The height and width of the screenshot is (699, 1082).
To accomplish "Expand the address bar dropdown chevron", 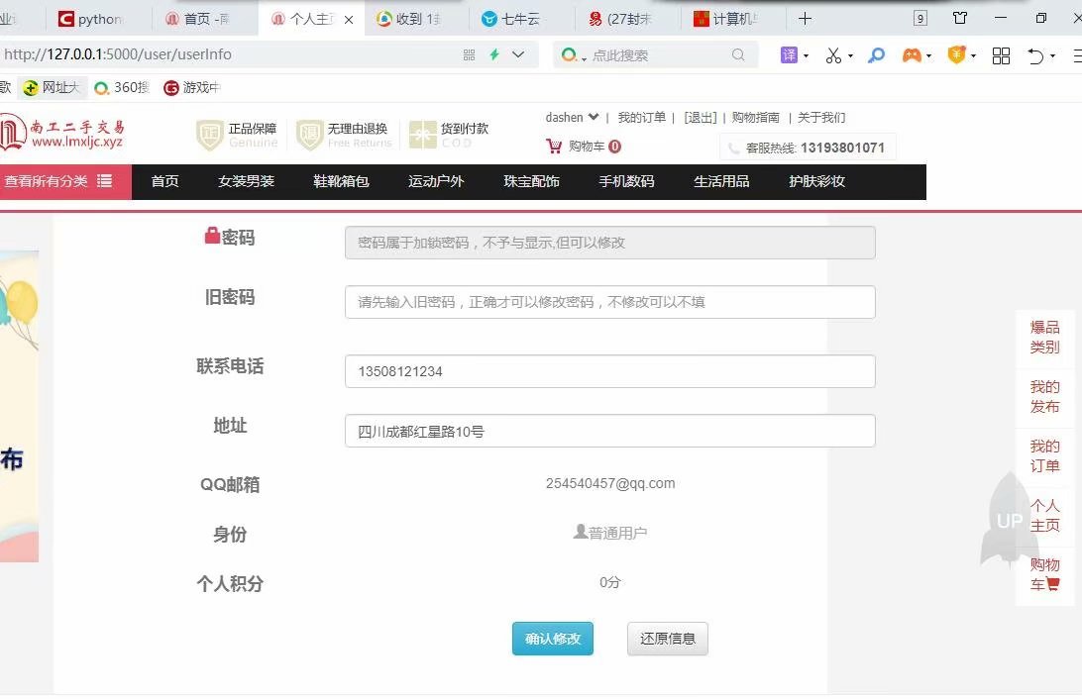I will (x=518, y=54).
